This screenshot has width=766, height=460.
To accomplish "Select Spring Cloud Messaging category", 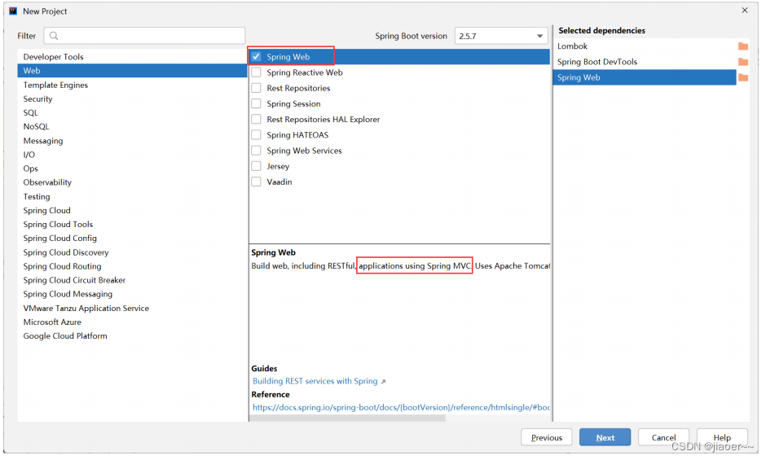I will (132, 294).
